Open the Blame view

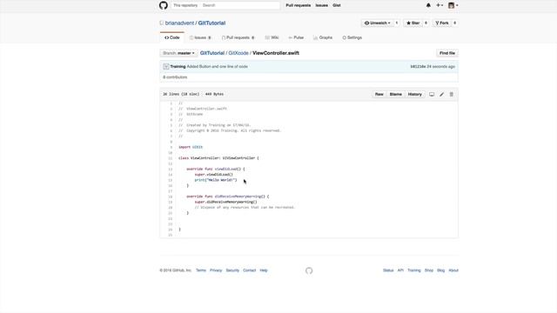click(x=395, y=95)
